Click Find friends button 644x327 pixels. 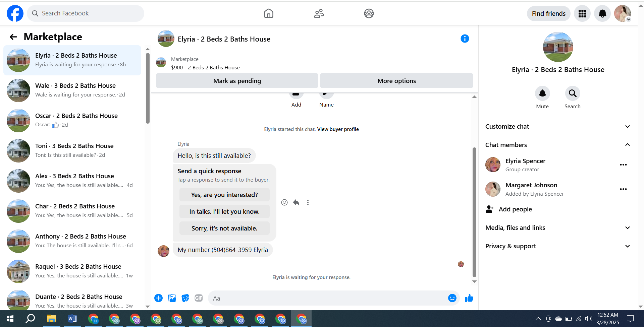[549, 13]
